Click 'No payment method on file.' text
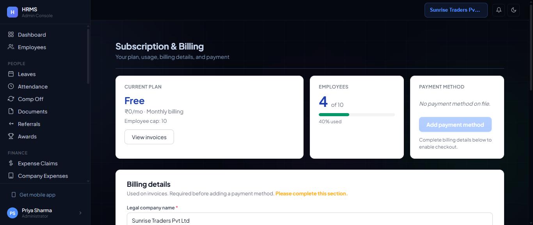This screenshot has width=533, height=225. click(455, 104)
